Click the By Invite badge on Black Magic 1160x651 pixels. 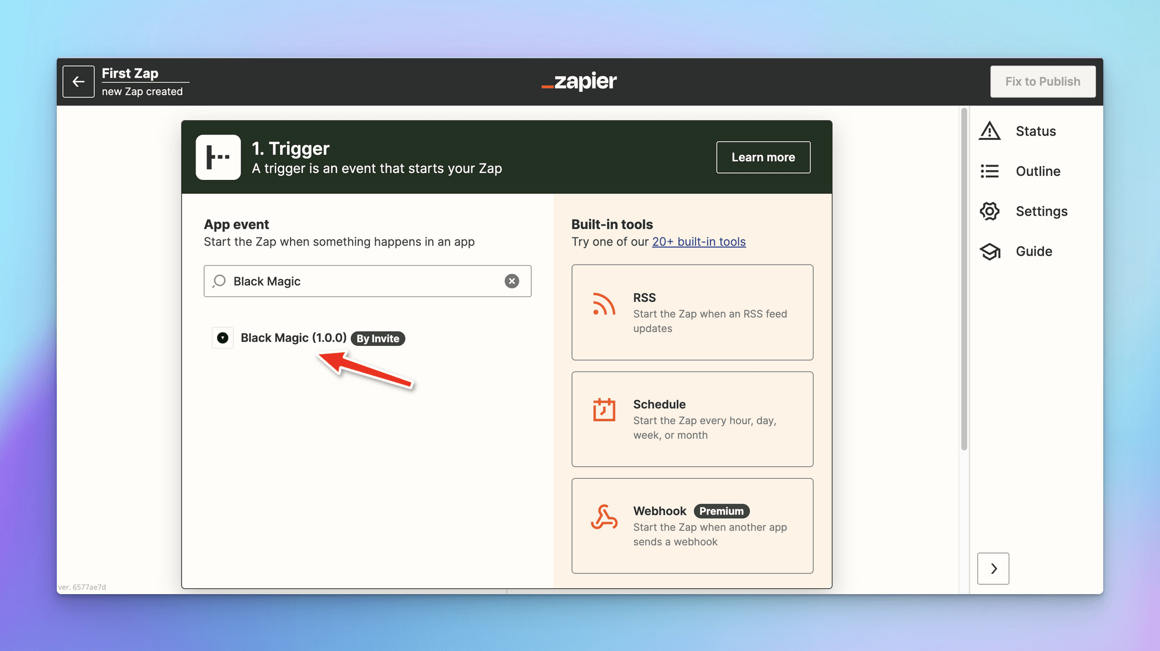click(x=378, y=338)
